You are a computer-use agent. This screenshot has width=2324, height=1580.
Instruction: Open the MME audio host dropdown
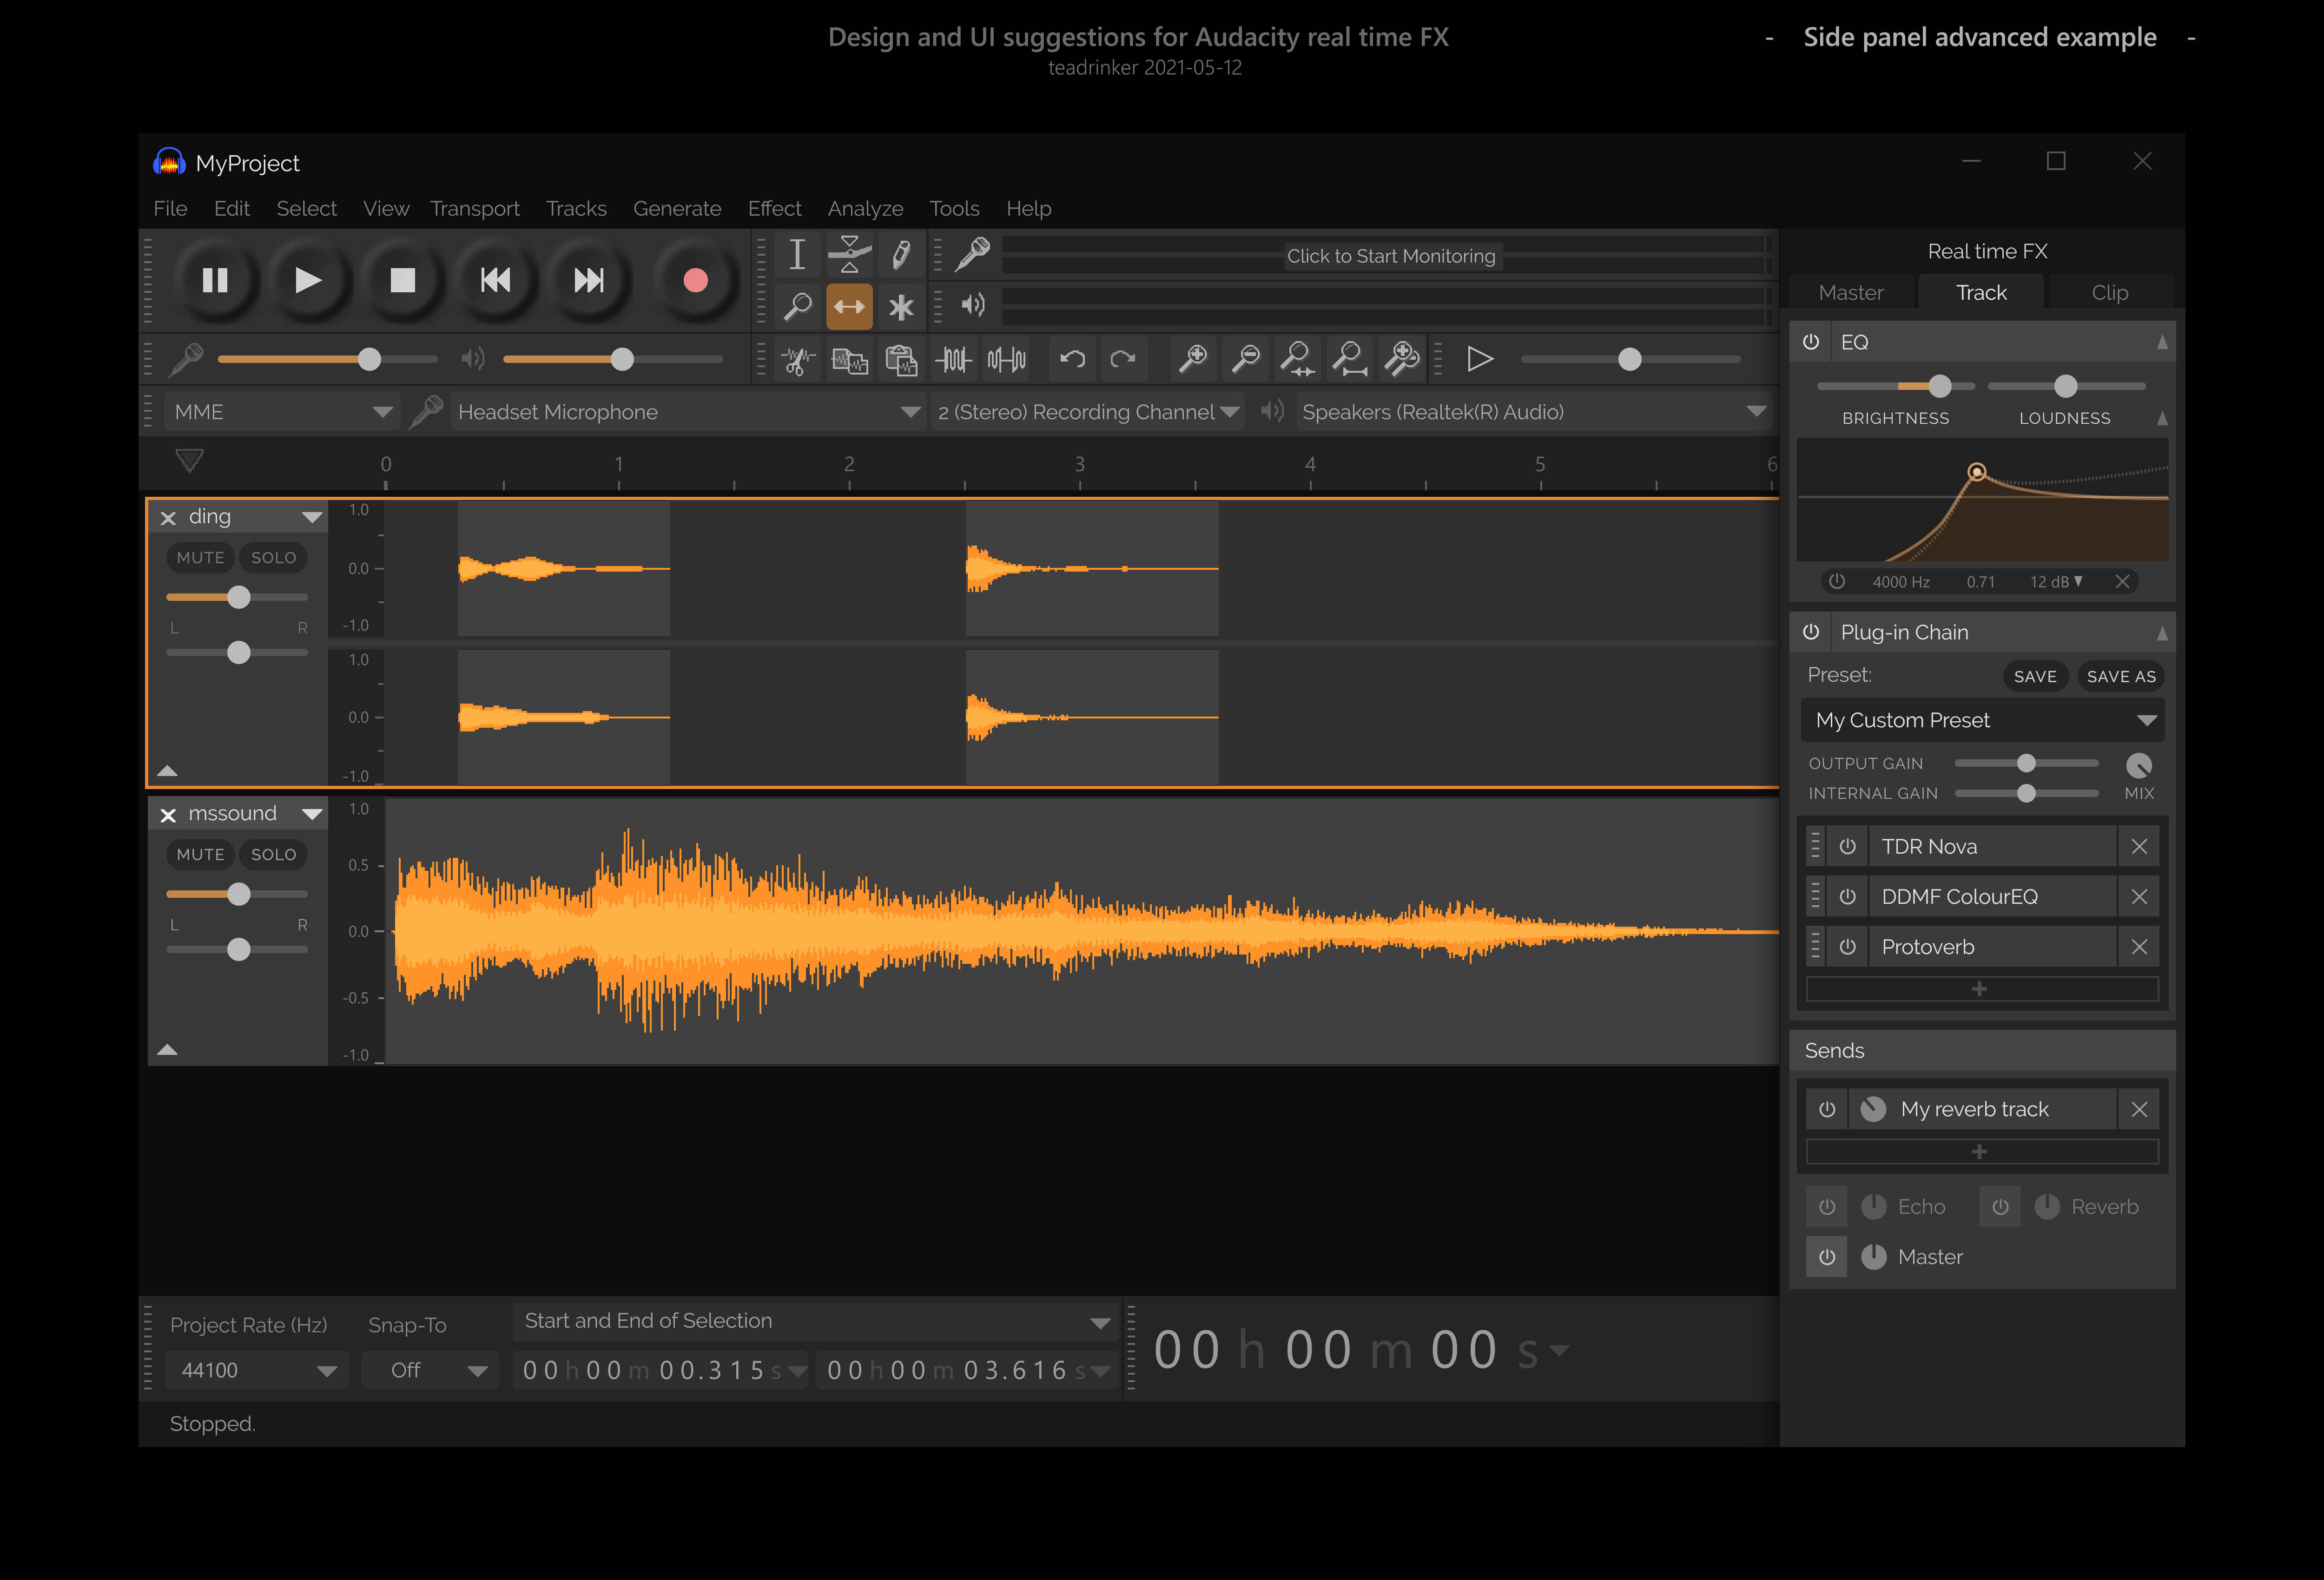click(x=282, y=412)
